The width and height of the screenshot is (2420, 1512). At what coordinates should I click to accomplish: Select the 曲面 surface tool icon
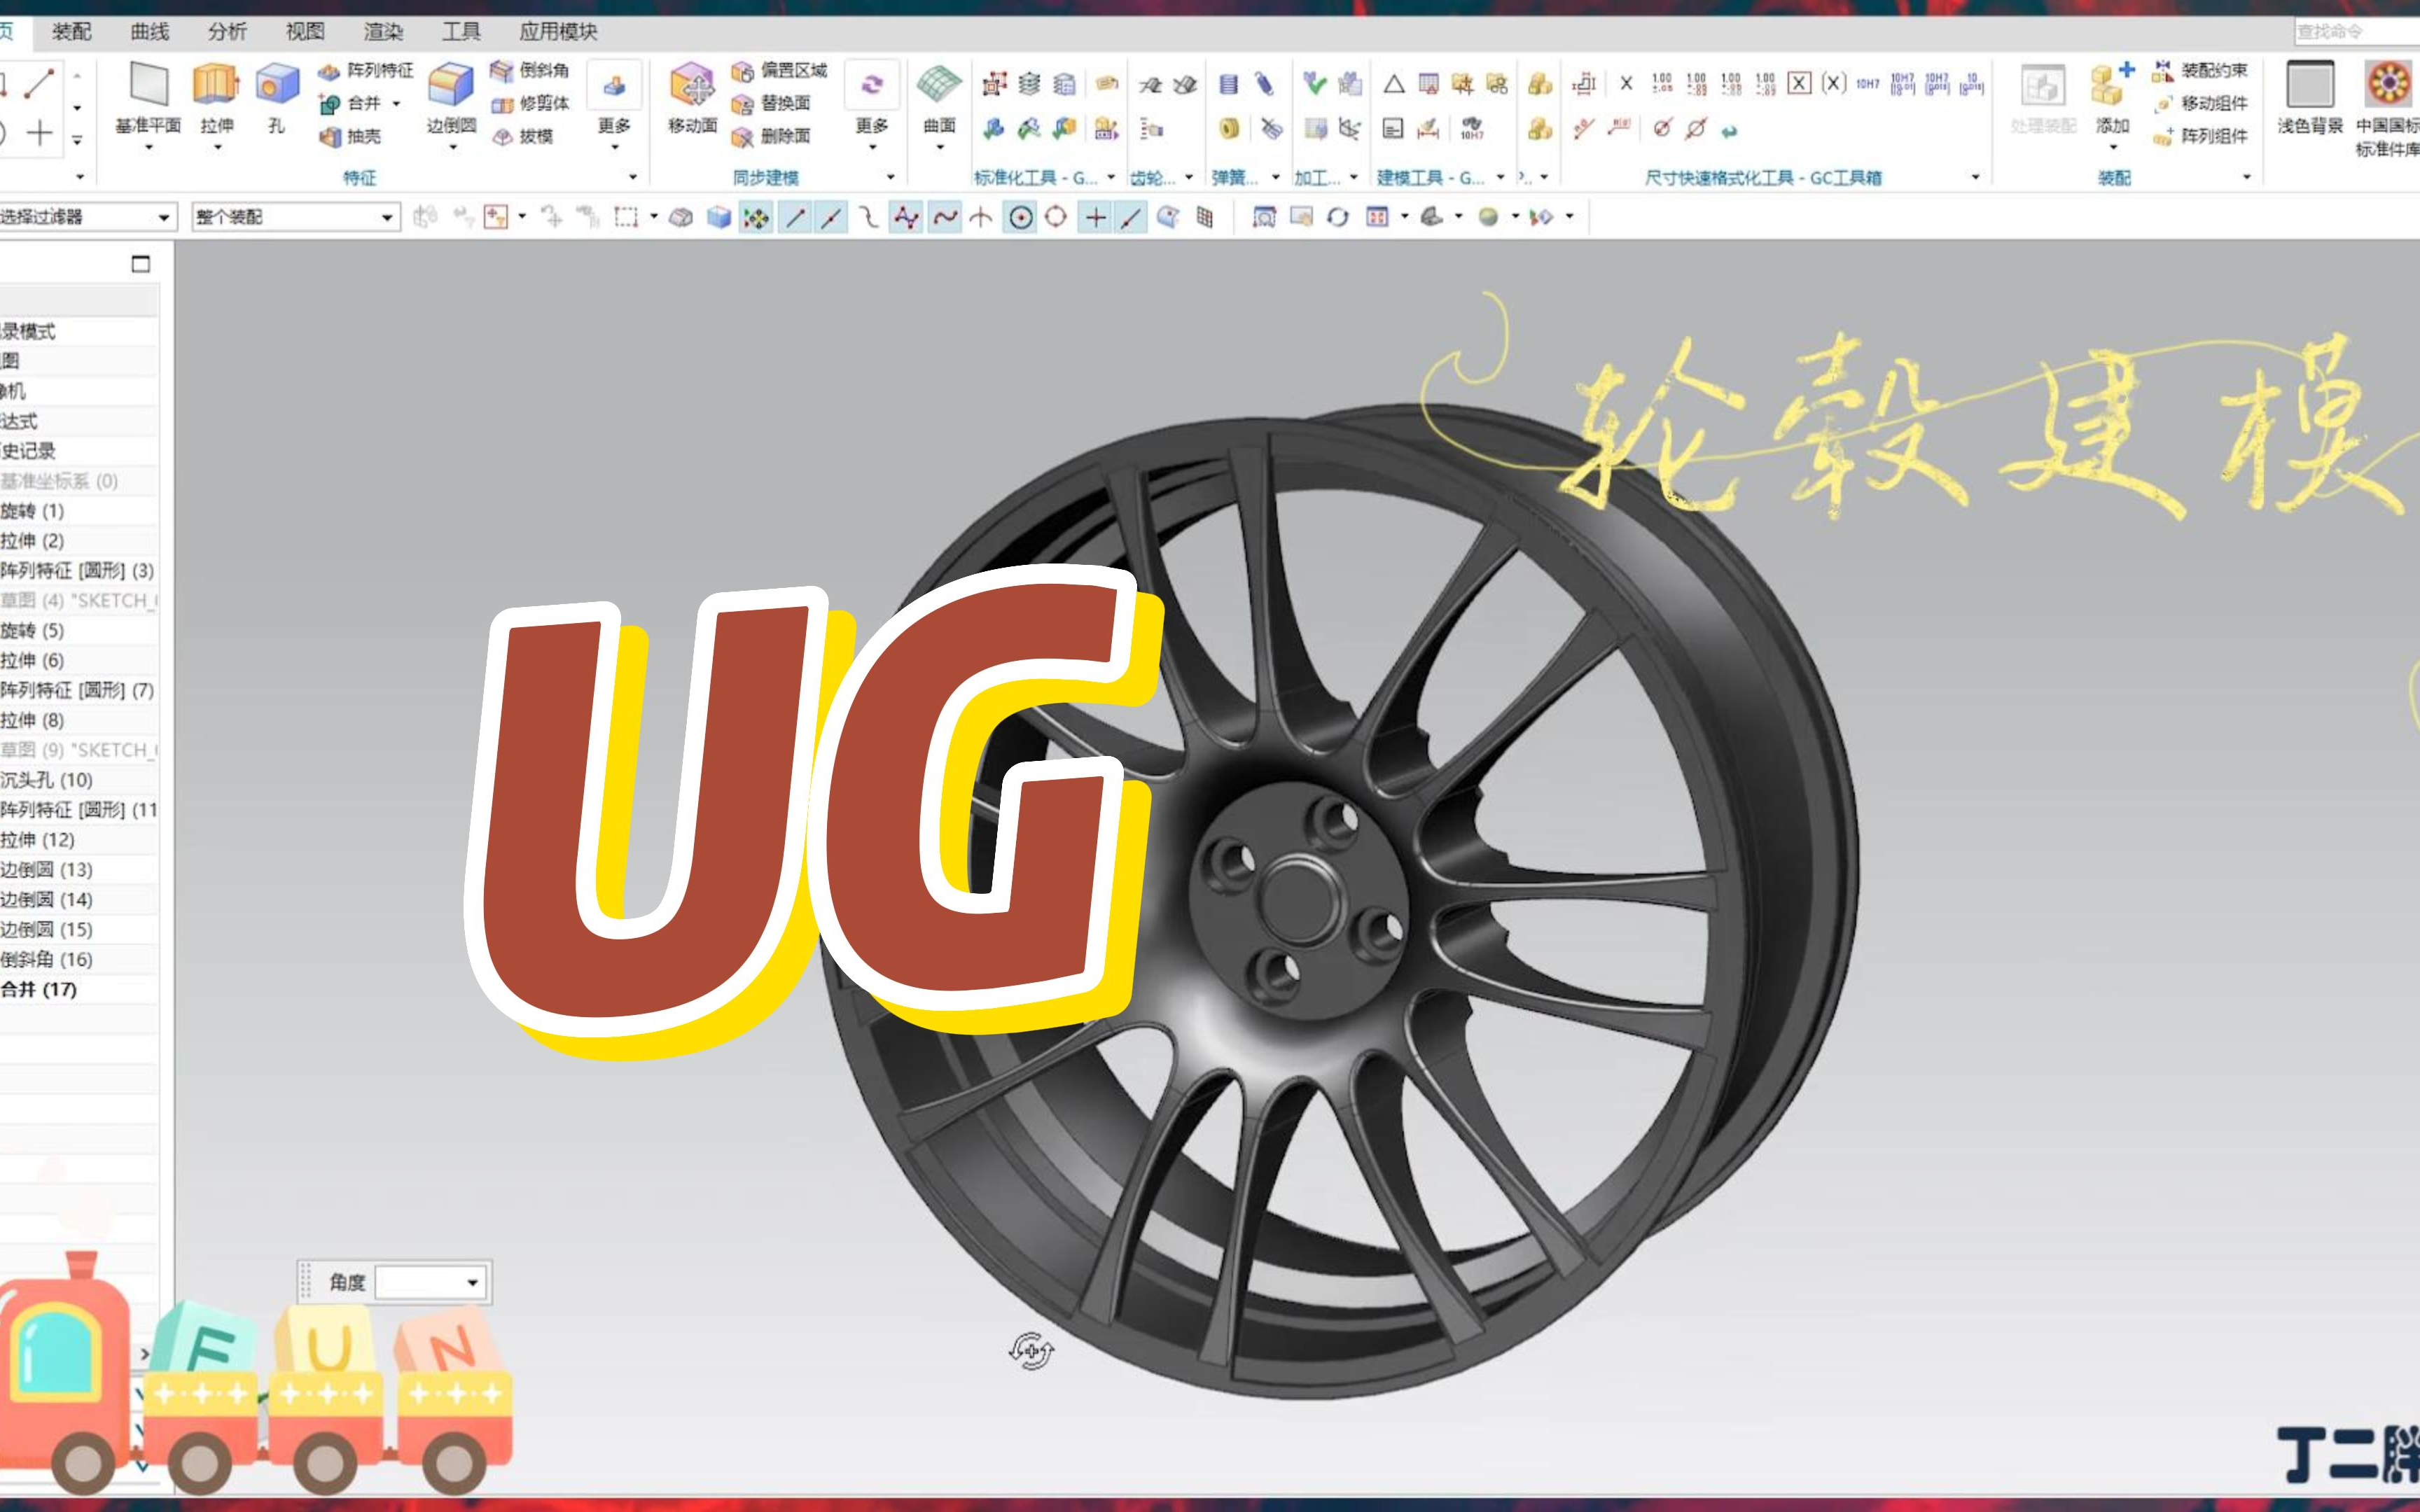coord(939,86)
